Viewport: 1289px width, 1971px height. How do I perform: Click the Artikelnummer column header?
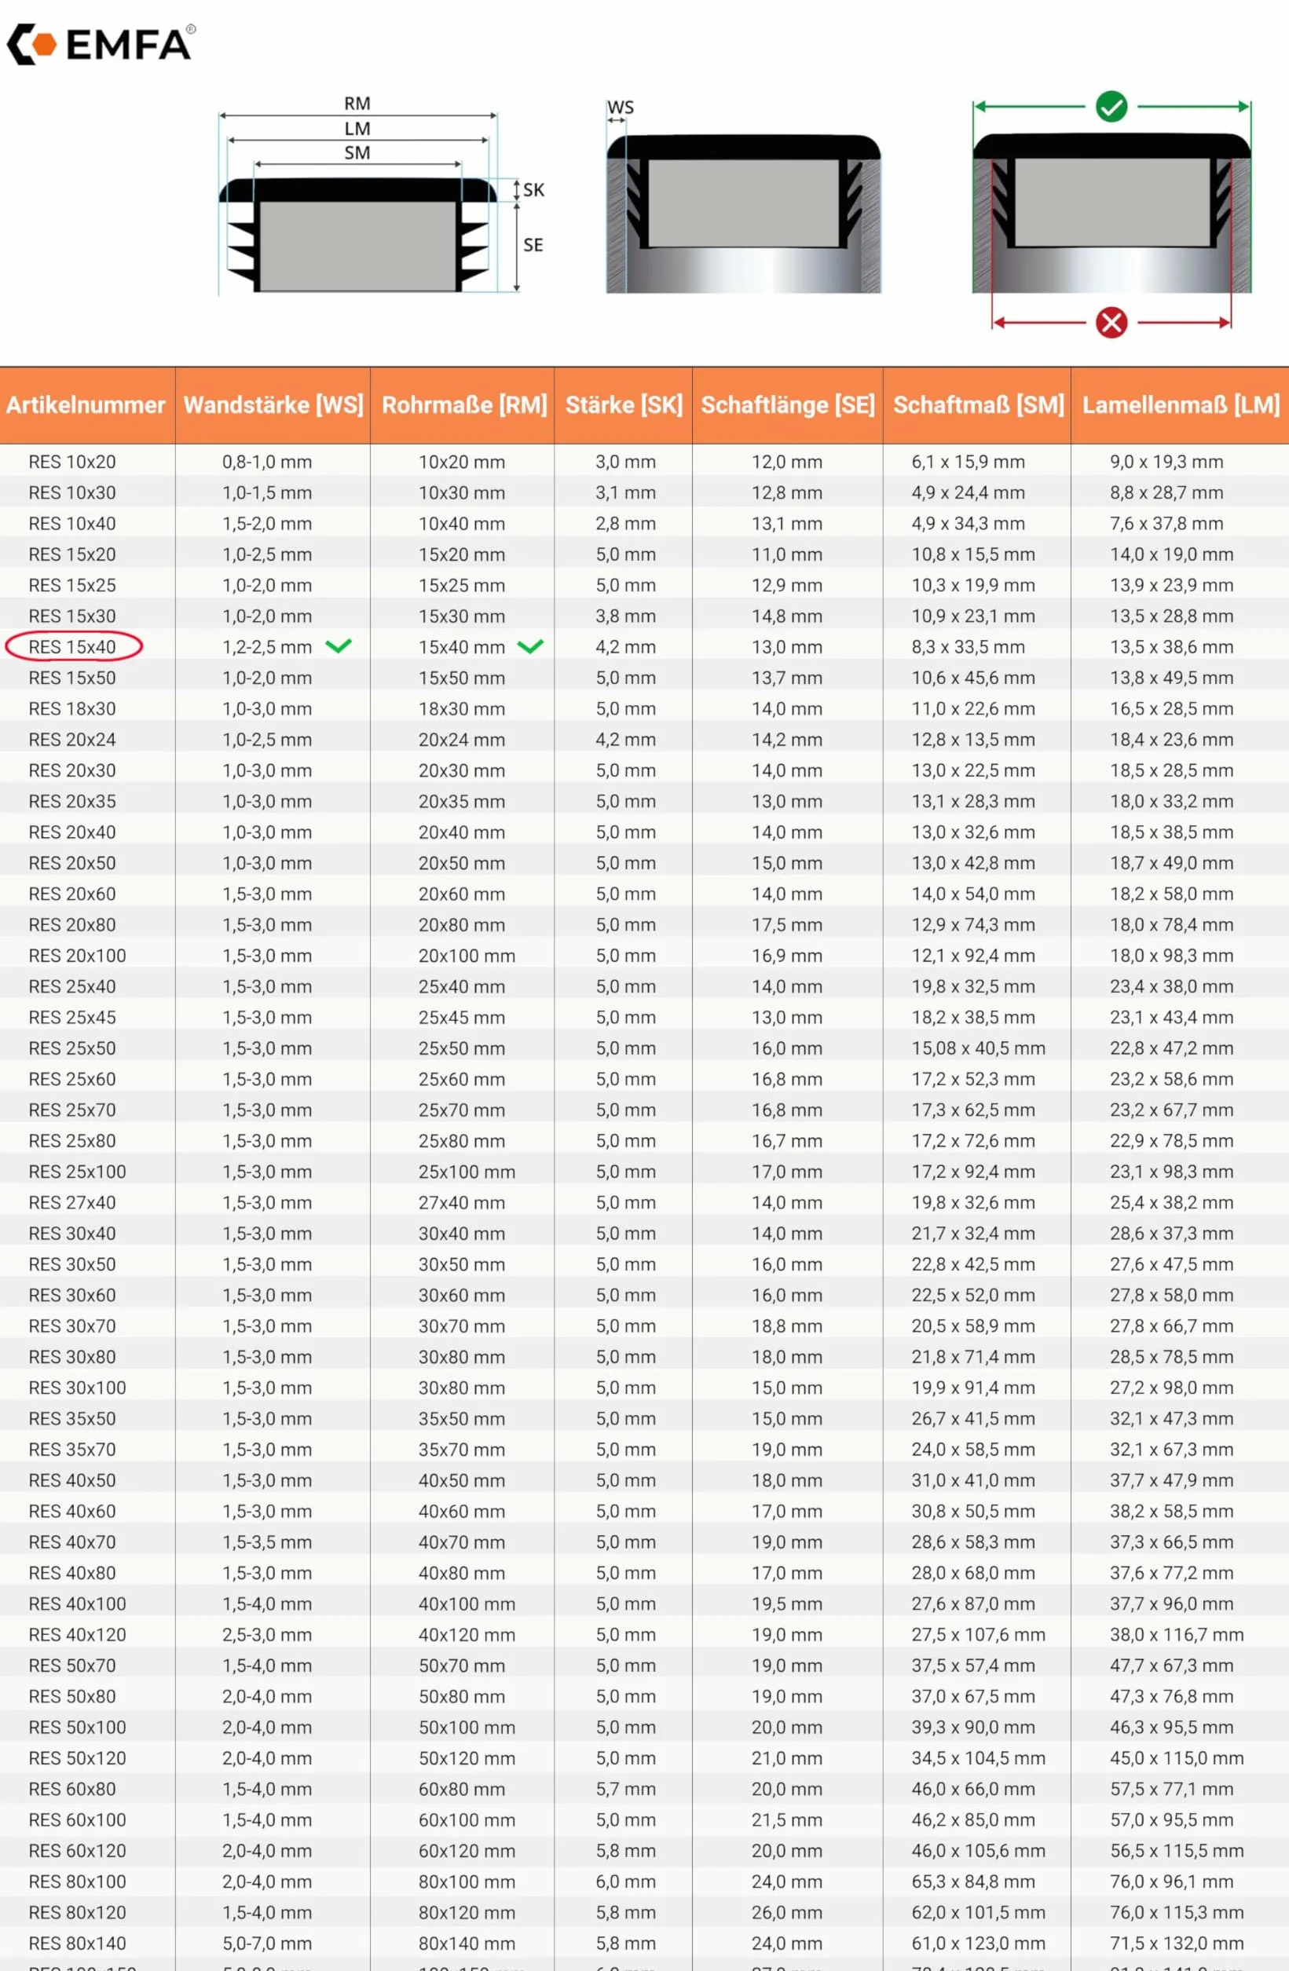point(86,405)
